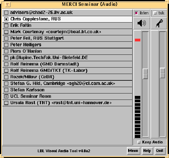Click the speaker volume slider handle
This screenshot has height=158, width=169.
pyautogui.click(x=145, y=74)
